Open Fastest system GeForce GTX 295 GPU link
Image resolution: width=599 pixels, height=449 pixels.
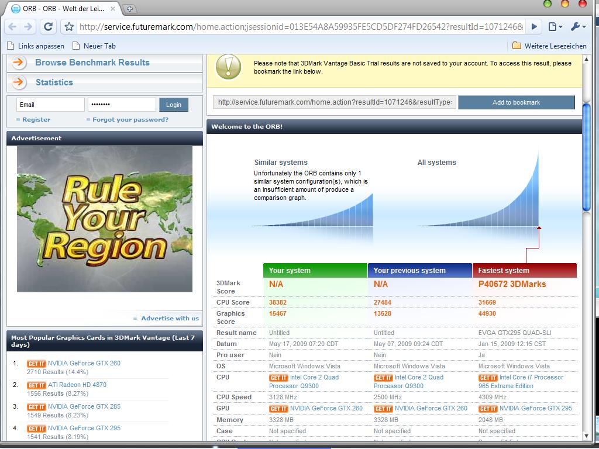[x=536, y=408]
